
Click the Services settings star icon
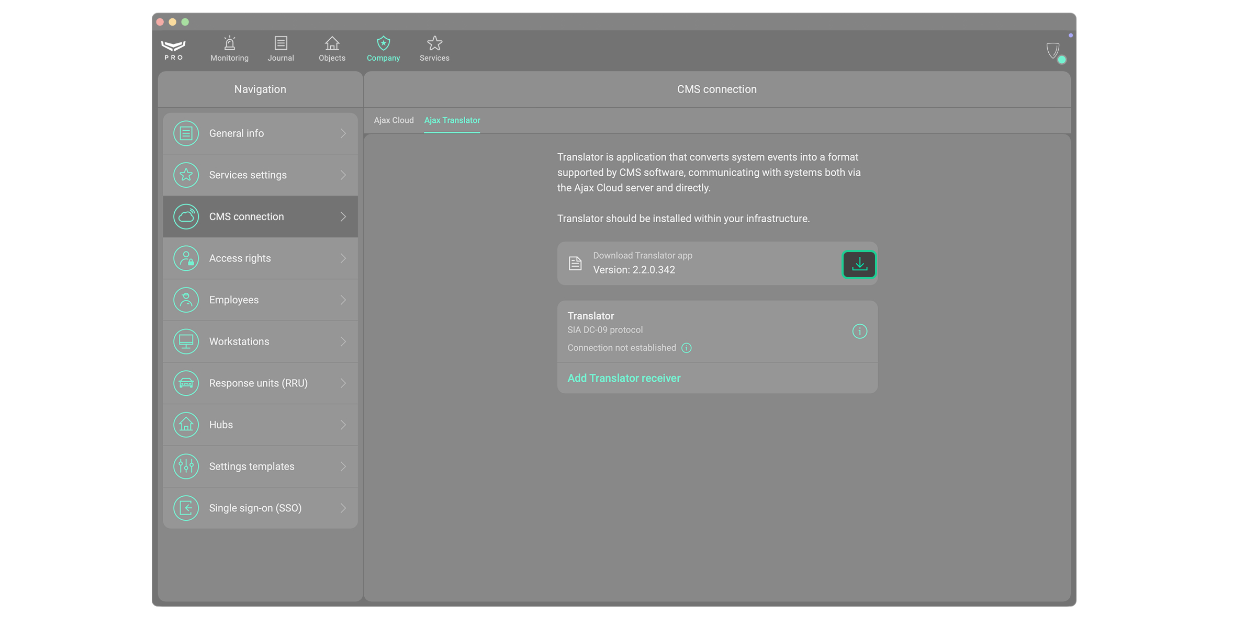186,175
